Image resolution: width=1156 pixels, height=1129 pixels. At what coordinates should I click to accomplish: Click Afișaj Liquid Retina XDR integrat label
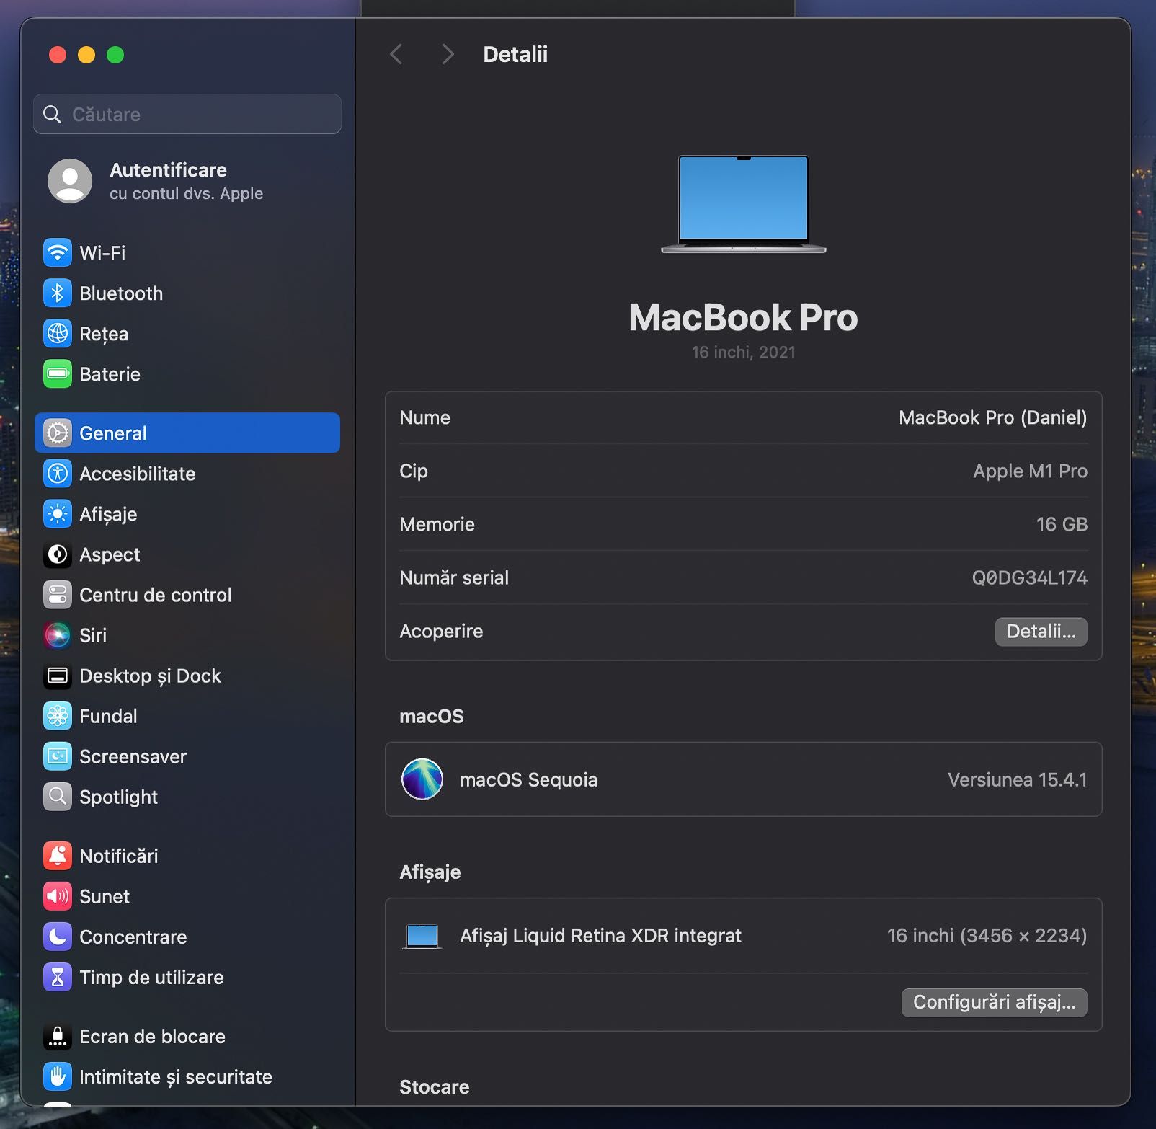(x=601, y=936)
